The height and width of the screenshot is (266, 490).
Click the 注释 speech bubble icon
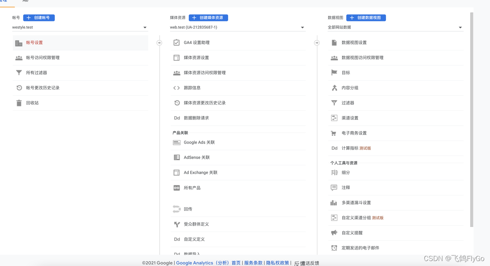click(334, 188)
